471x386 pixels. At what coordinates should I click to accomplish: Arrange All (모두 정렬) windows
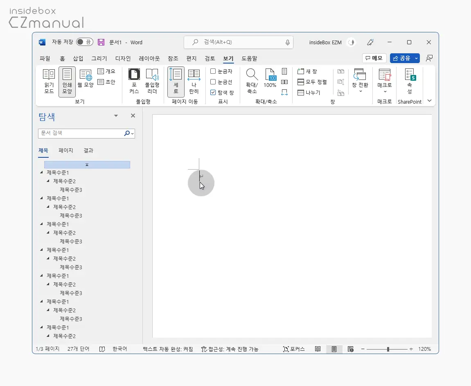click(x=312, y=82)
